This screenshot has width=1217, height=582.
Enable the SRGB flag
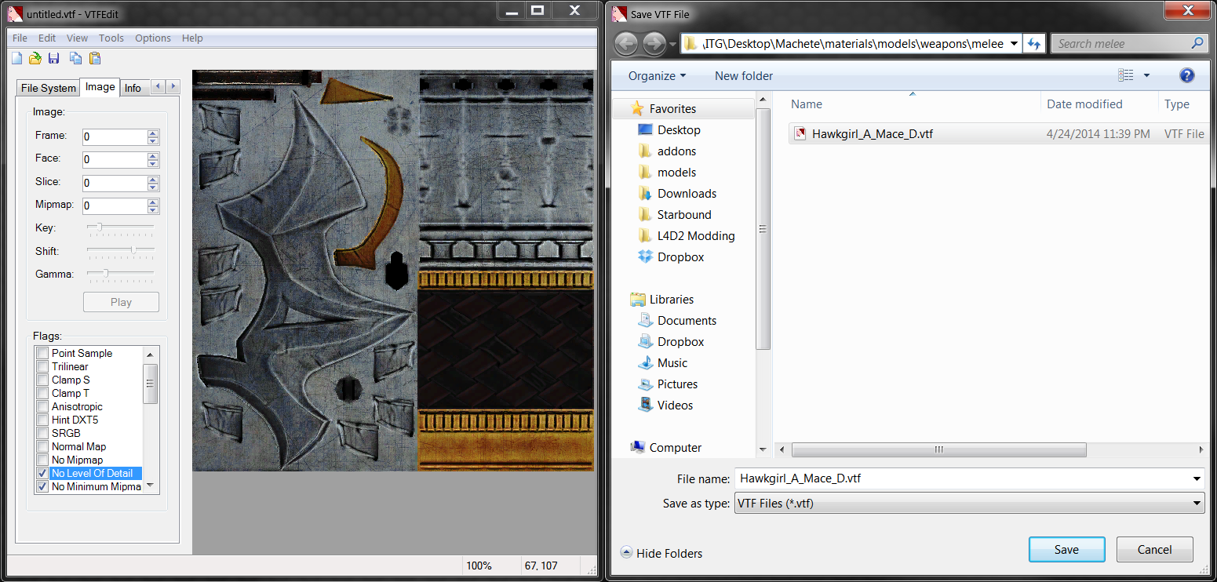click(42, 434)
